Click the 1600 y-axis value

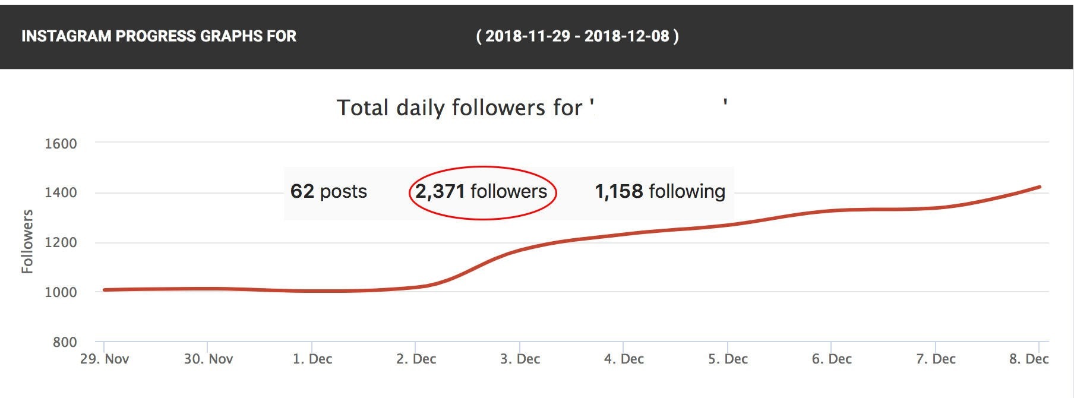tap(61, 144)
